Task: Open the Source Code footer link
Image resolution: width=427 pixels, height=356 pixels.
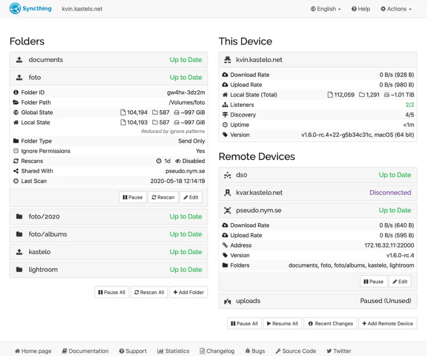Action: pyautogui.click(x=296, y=351)
